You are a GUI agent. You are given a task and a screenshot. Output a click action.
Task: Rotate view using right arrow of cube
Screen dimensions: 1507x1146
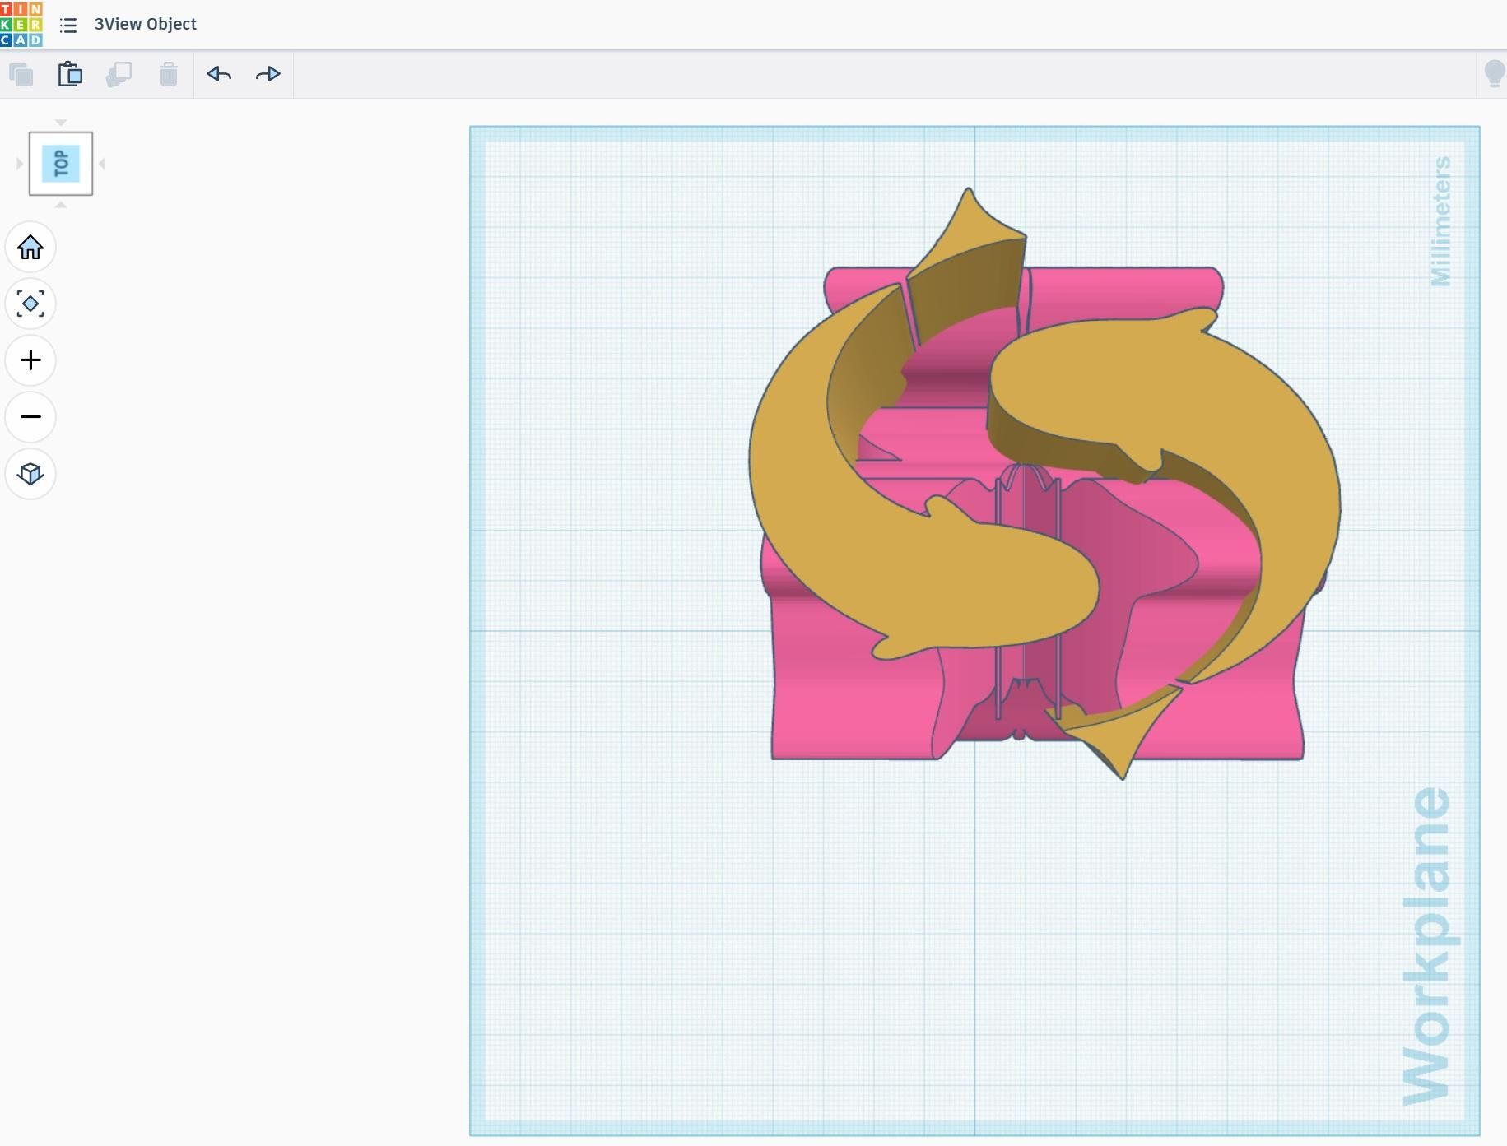click(x=102, y=164)
